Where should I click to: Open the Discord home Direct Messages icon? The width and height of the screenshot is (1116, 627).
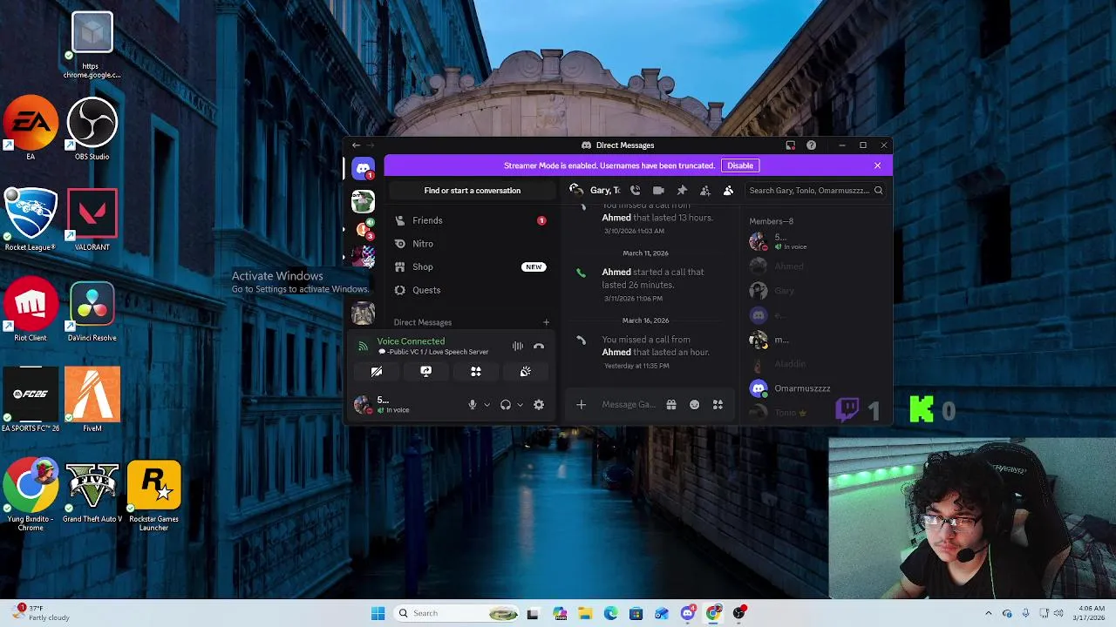pyautogui.click(x=363, y=168)
